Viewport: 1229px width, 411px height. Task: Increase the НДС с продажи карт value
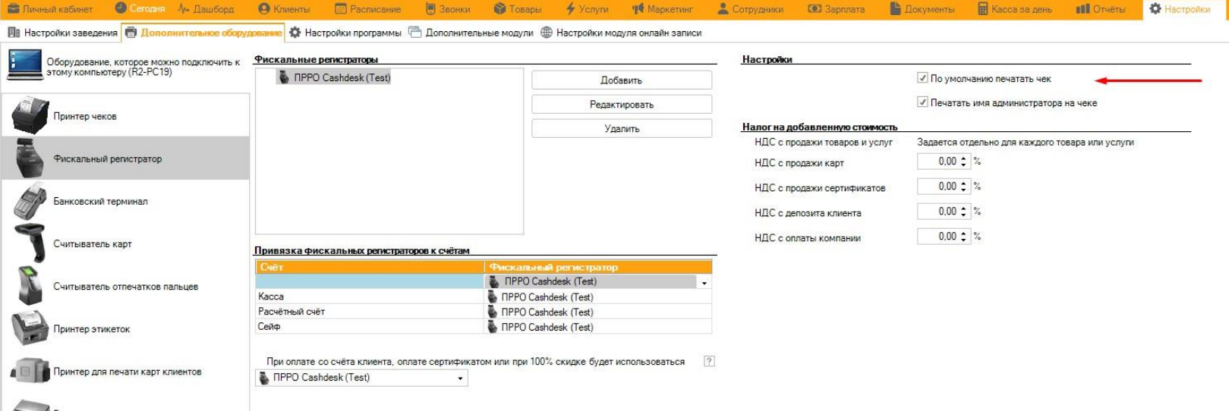click(963, 158)
